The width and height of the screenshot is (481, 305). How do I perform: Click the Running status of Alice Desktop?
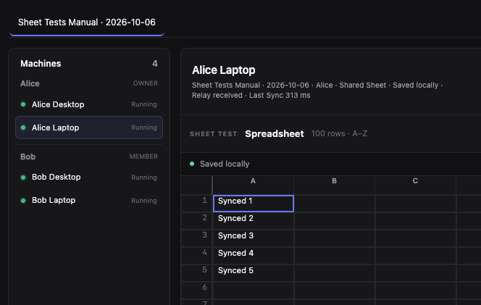[144, 104]
